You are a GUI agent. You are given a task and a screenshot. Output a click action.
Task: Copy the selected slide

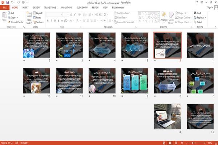coord(12,17)
